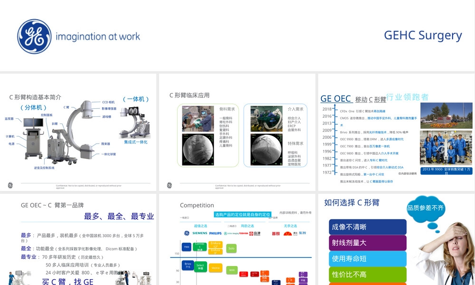Click the 岛津 Shimadzu logo
Viewport: 475px width, 285px height.
pyautogui.click(x=255, y=234)
